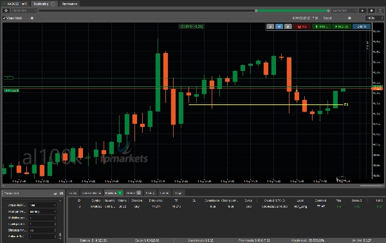Open the Logs tab
Image resolution: width=386 pixels, height=243 pixels.
coord(178,193)
